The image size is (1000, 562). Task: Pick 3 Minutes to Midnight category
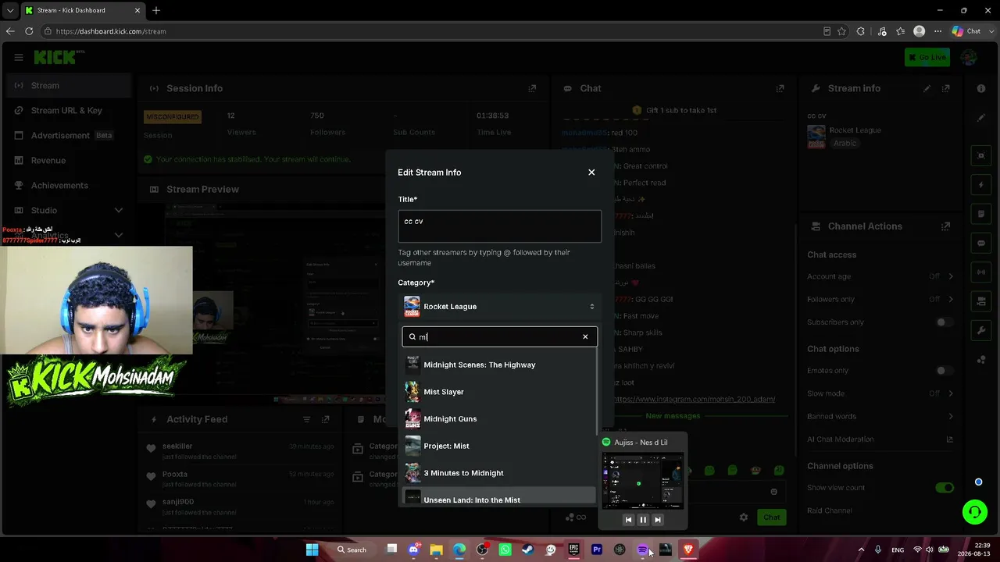pos(499,473)
